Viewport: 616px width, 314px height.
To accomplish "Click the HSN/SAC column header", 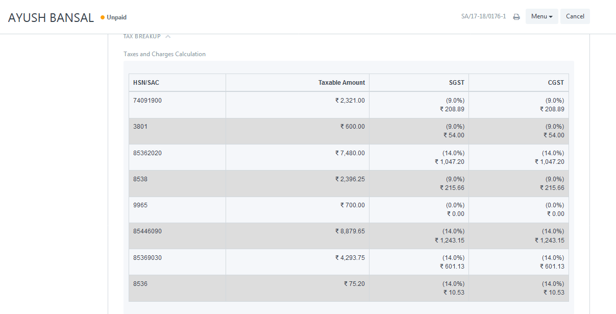I will pyautogui.click(x=178, y=83).
